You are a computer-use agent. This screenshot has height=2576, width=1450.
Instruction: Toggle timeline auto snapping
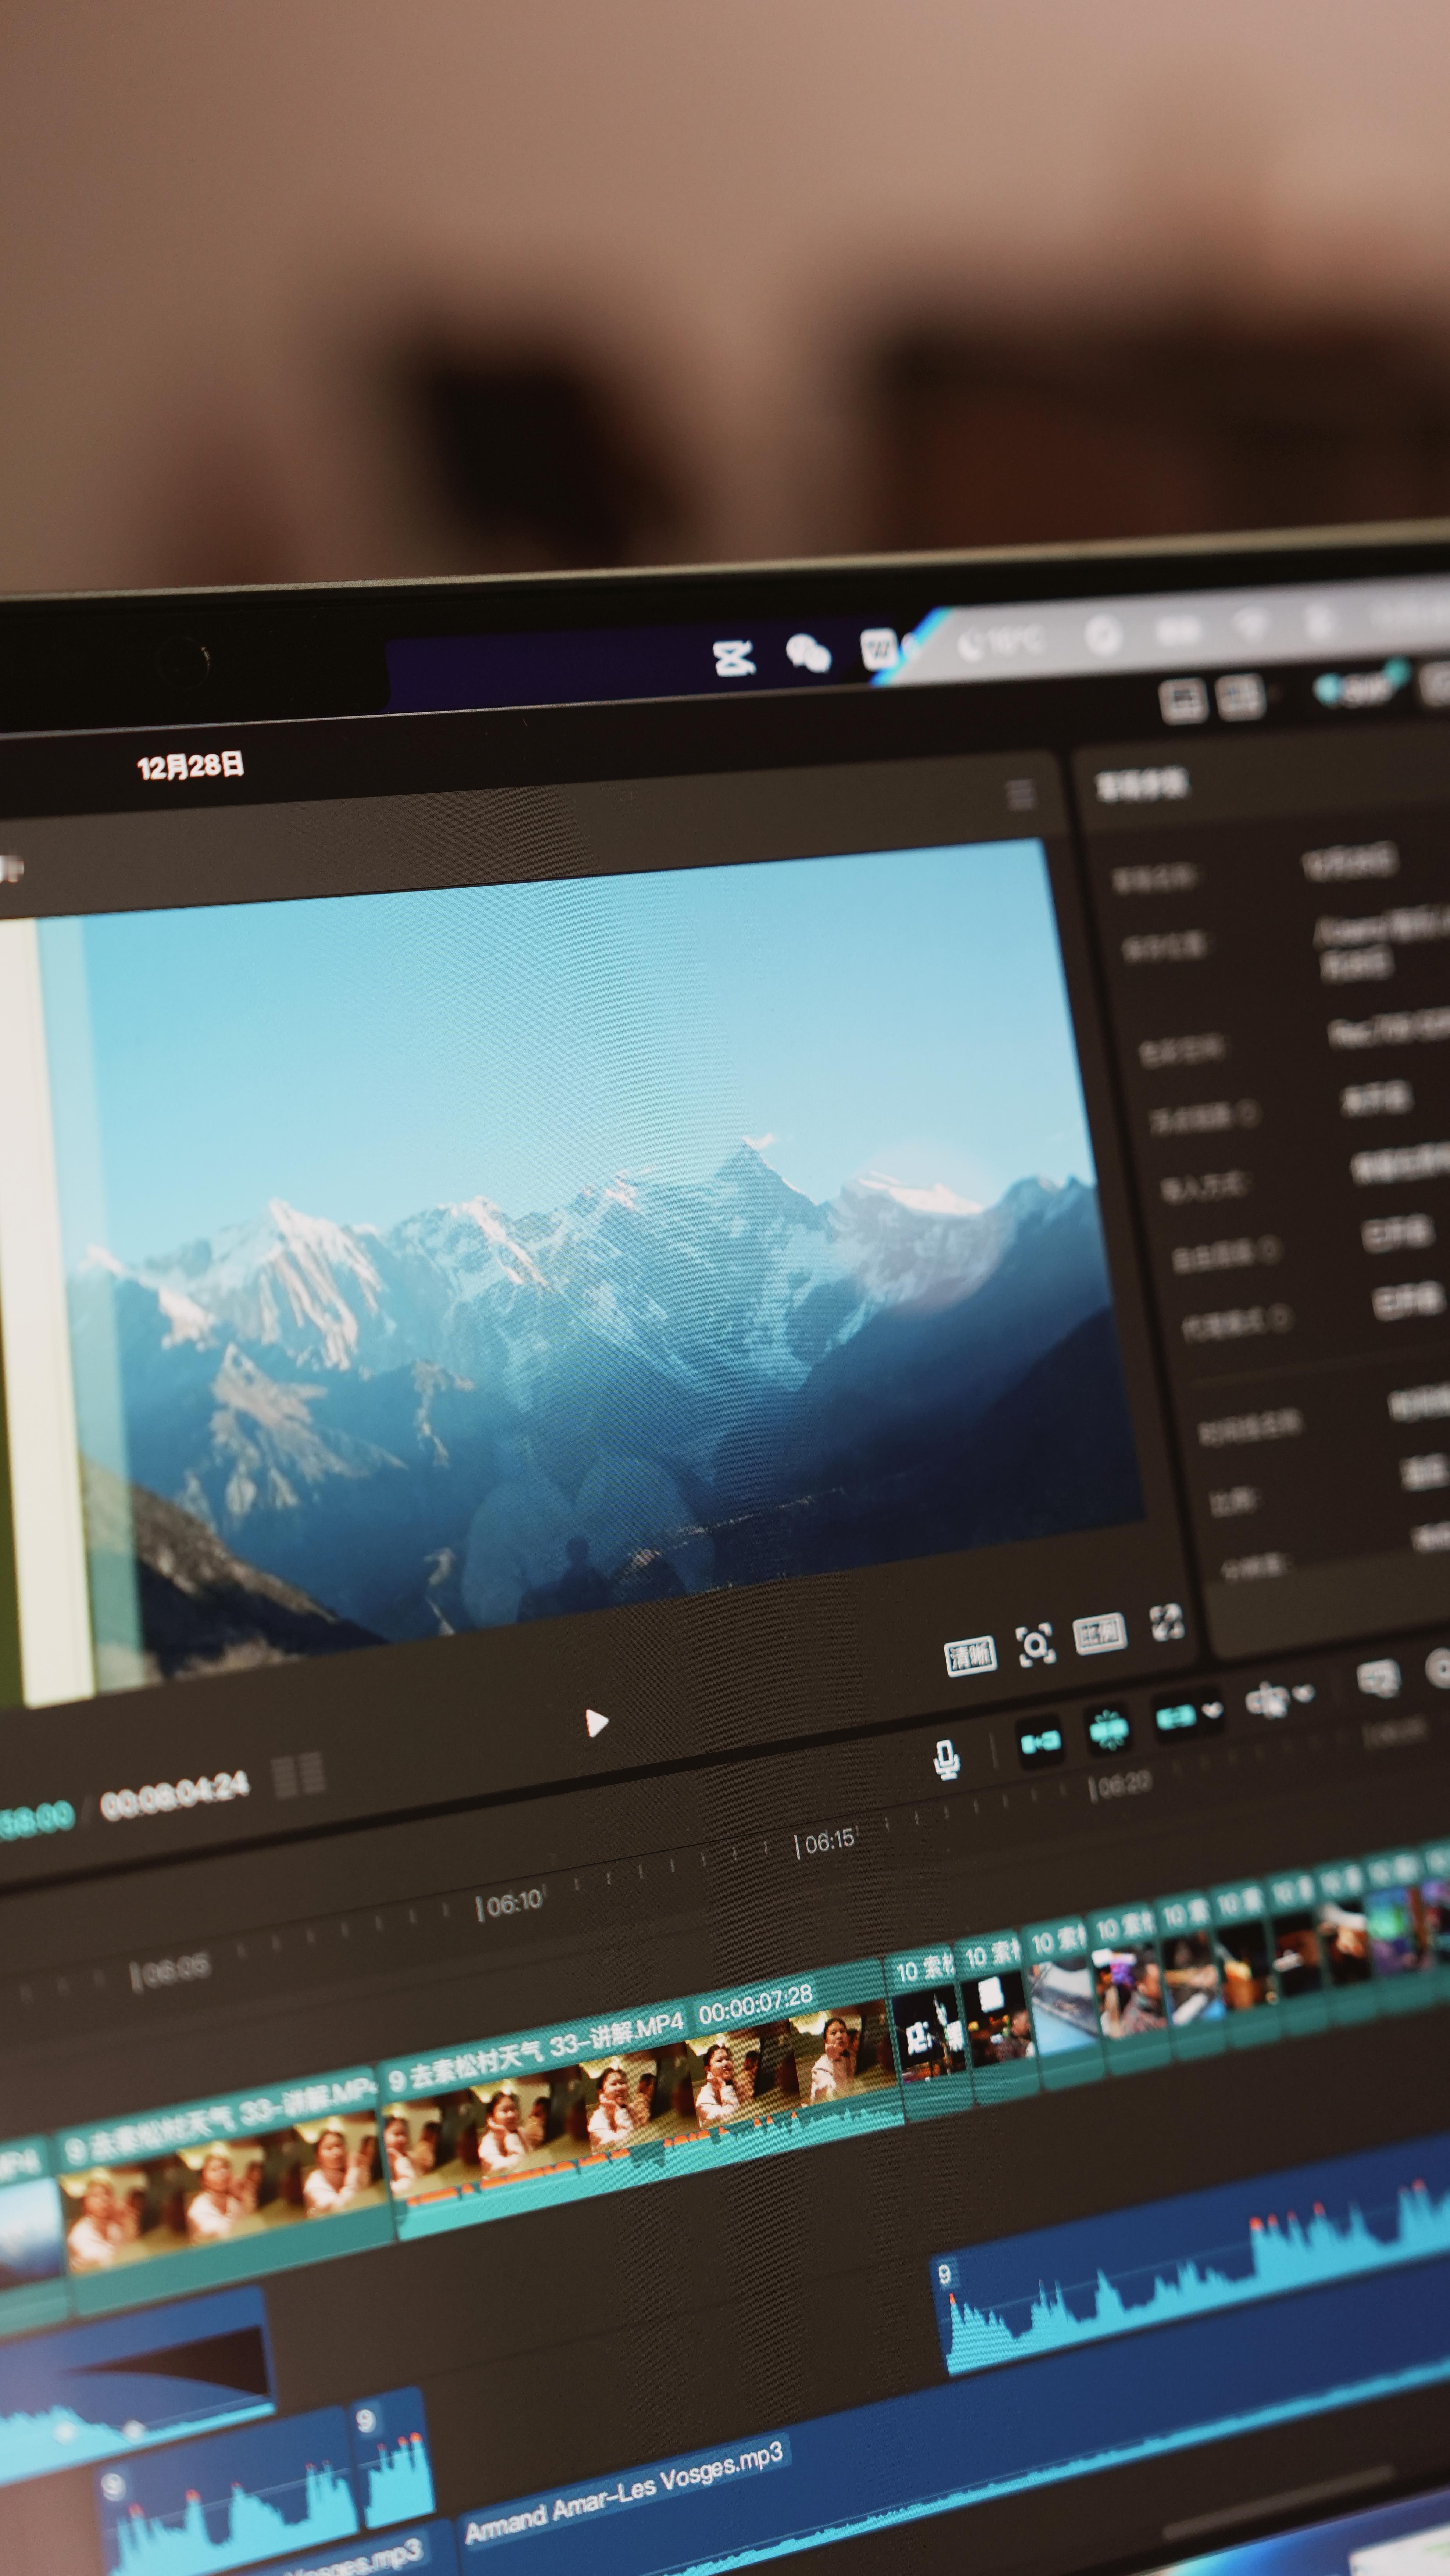tap(1108, 1729)
